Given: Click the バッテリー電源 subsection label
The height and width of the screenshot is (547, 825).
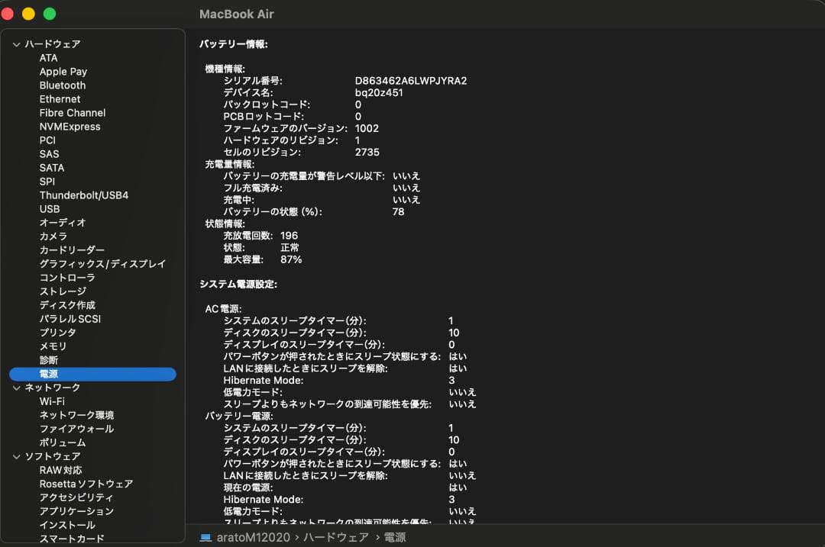Looking at the screenshot, I should [239, 416].
